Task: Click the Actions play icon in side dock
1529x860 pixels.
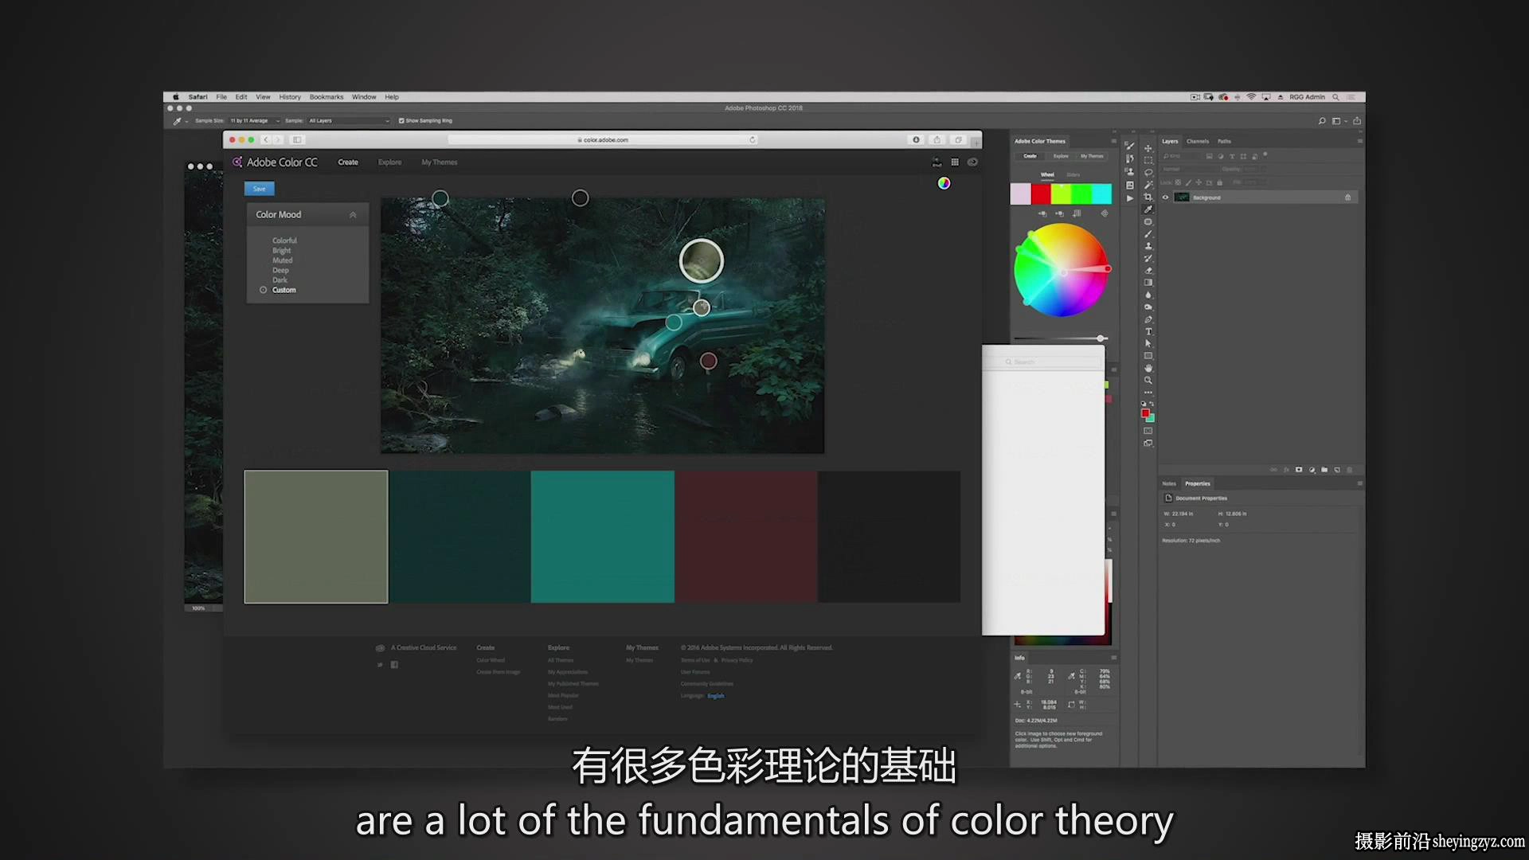Action: coord(1130,198)
